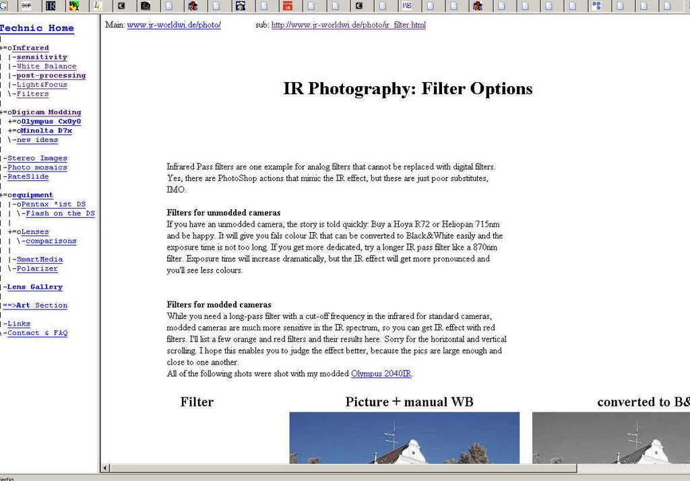690x481 pixels.
Task: Open the Technic Home link
Action: [36, 28]
